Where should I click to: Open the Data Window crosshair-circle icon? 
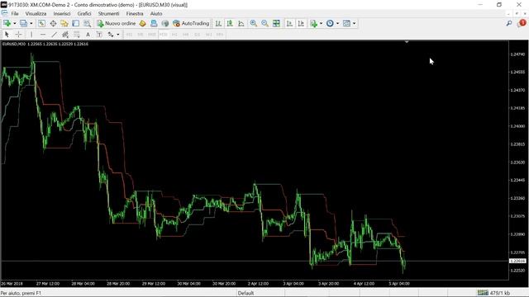53,23
